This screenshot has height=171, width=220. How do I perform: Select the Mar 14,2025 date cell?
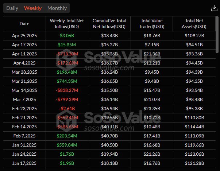[24, 90]
